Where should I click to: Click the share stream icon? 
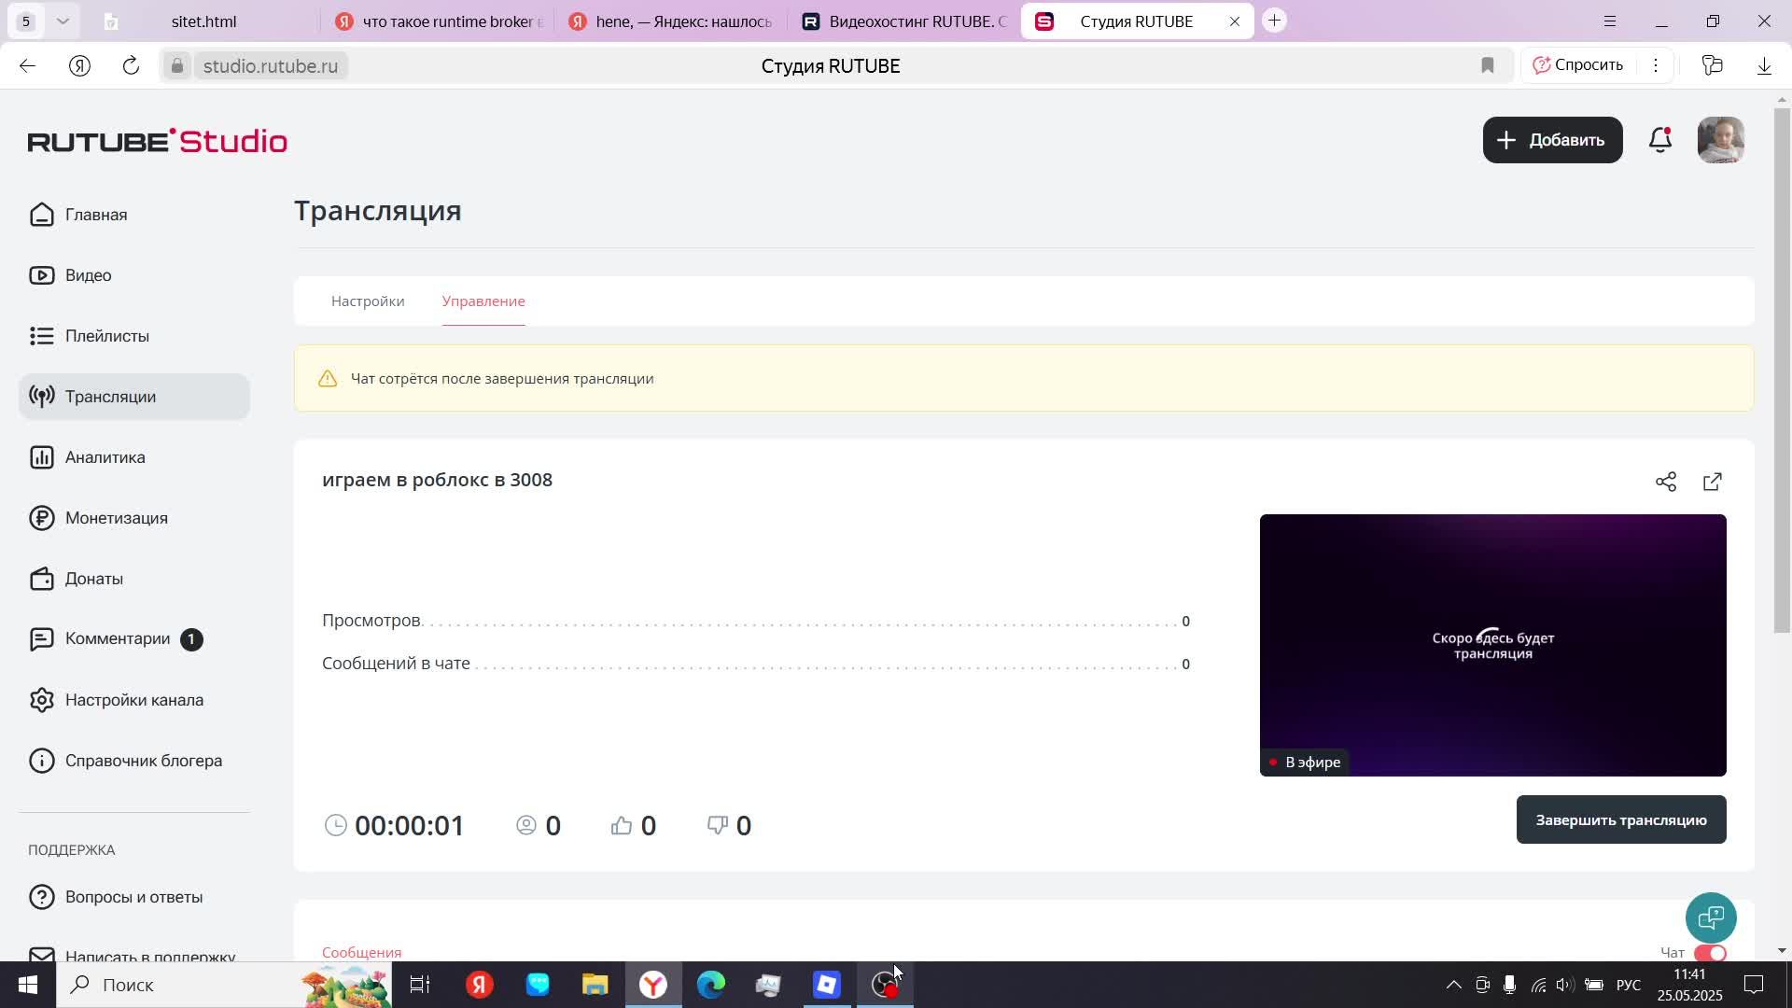tap(1666, 482)
